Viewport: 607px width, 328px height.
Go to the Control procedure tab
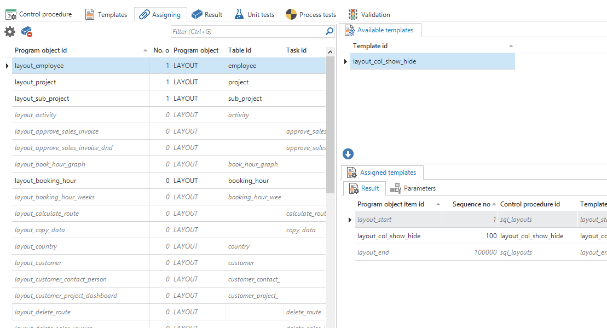[39, 15]
